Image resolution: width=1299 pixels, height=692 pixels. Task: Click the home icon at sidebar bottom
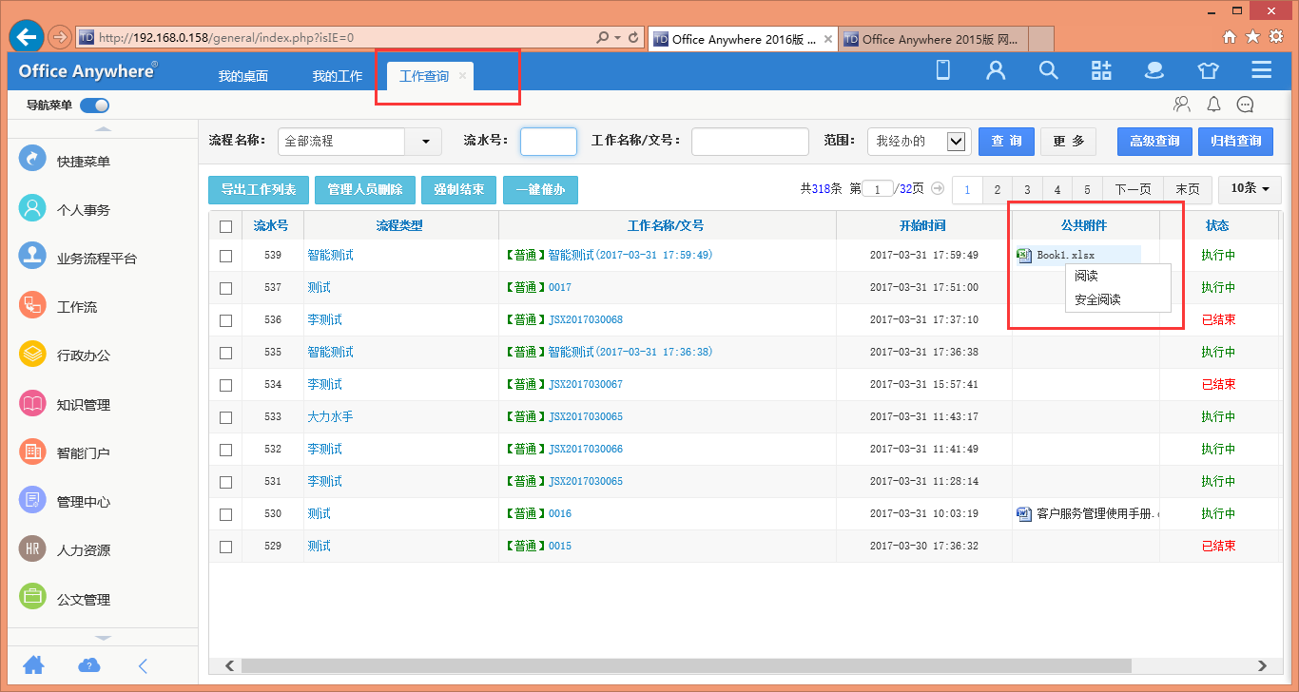pos(34,665)
